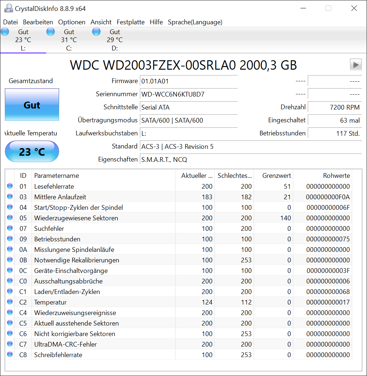Switch to drive C: tab at 31 °C

pyautogui.click(x=69, y=40)
